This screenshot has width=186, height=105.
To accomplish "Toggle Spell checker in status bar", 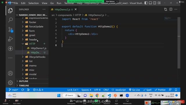I will [x=147, y=90].
